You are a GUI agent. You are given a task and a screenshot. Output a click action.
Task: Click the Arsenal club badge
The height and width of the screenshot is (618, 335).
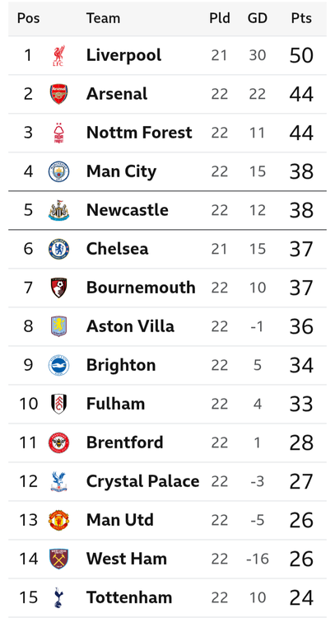point(58,94)
